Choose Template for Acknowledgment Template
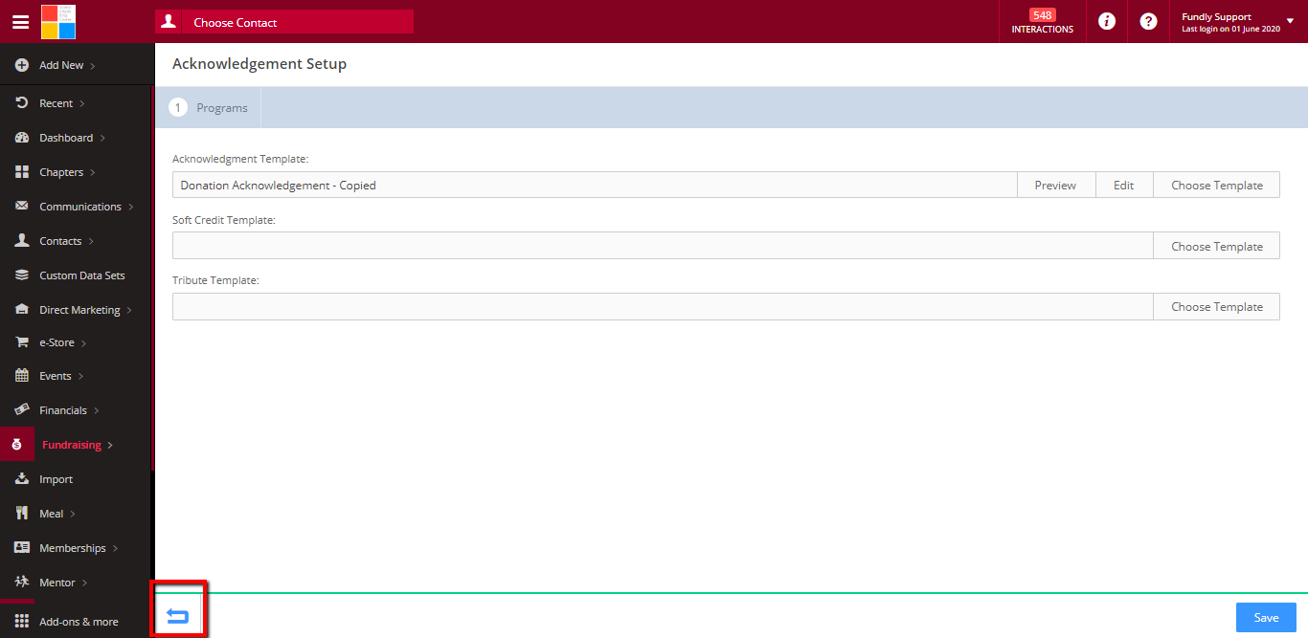The image size is (1308, 638). [x=1217, y=186]
